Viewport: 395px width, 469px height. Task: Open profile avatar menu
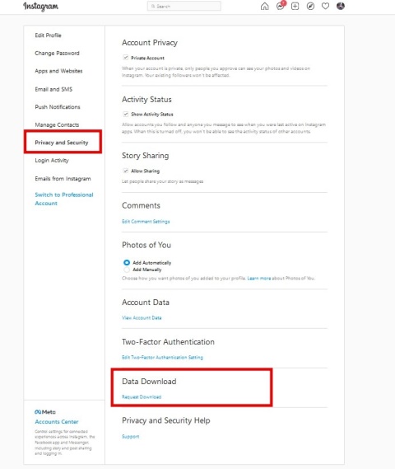tap(341, 6)
